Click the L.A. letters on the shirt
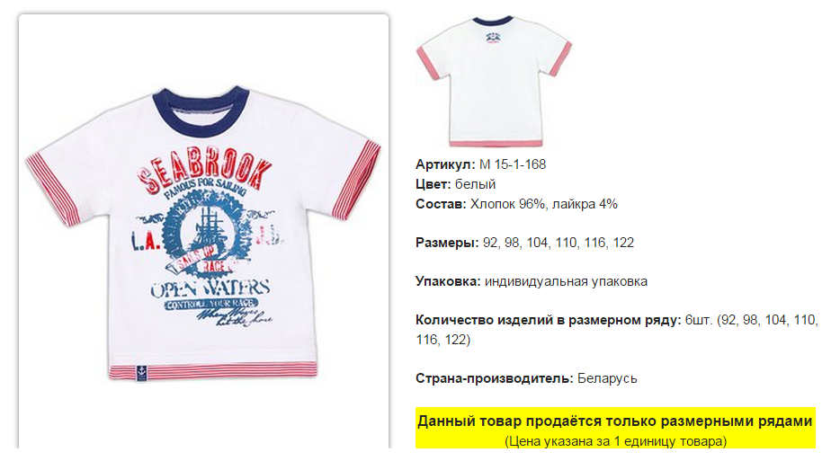 coord(145,241)
